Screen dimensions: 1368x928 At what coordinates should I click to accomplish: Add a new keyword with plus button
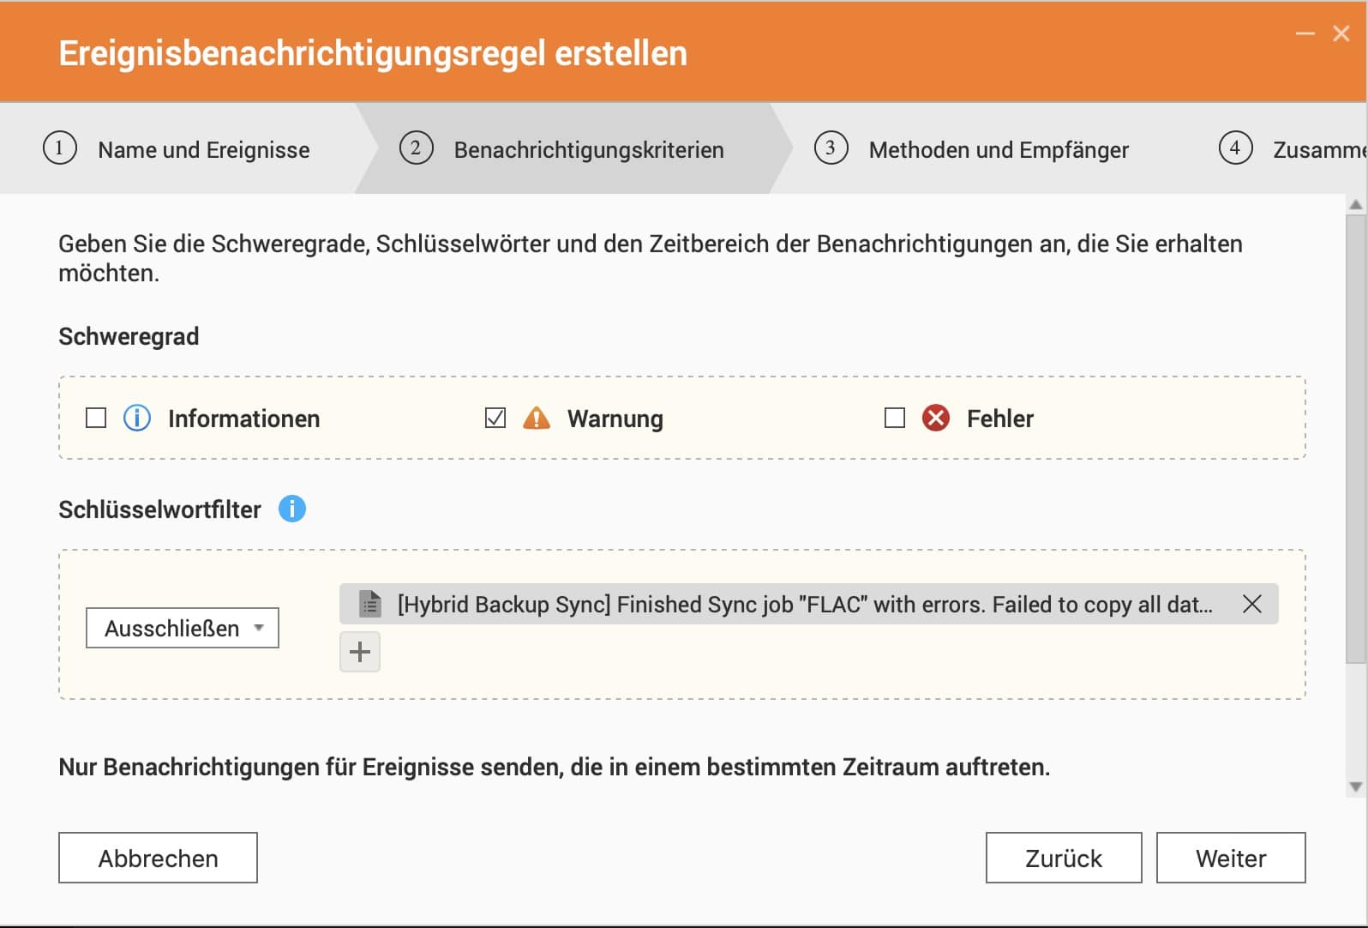pos(360,652)
